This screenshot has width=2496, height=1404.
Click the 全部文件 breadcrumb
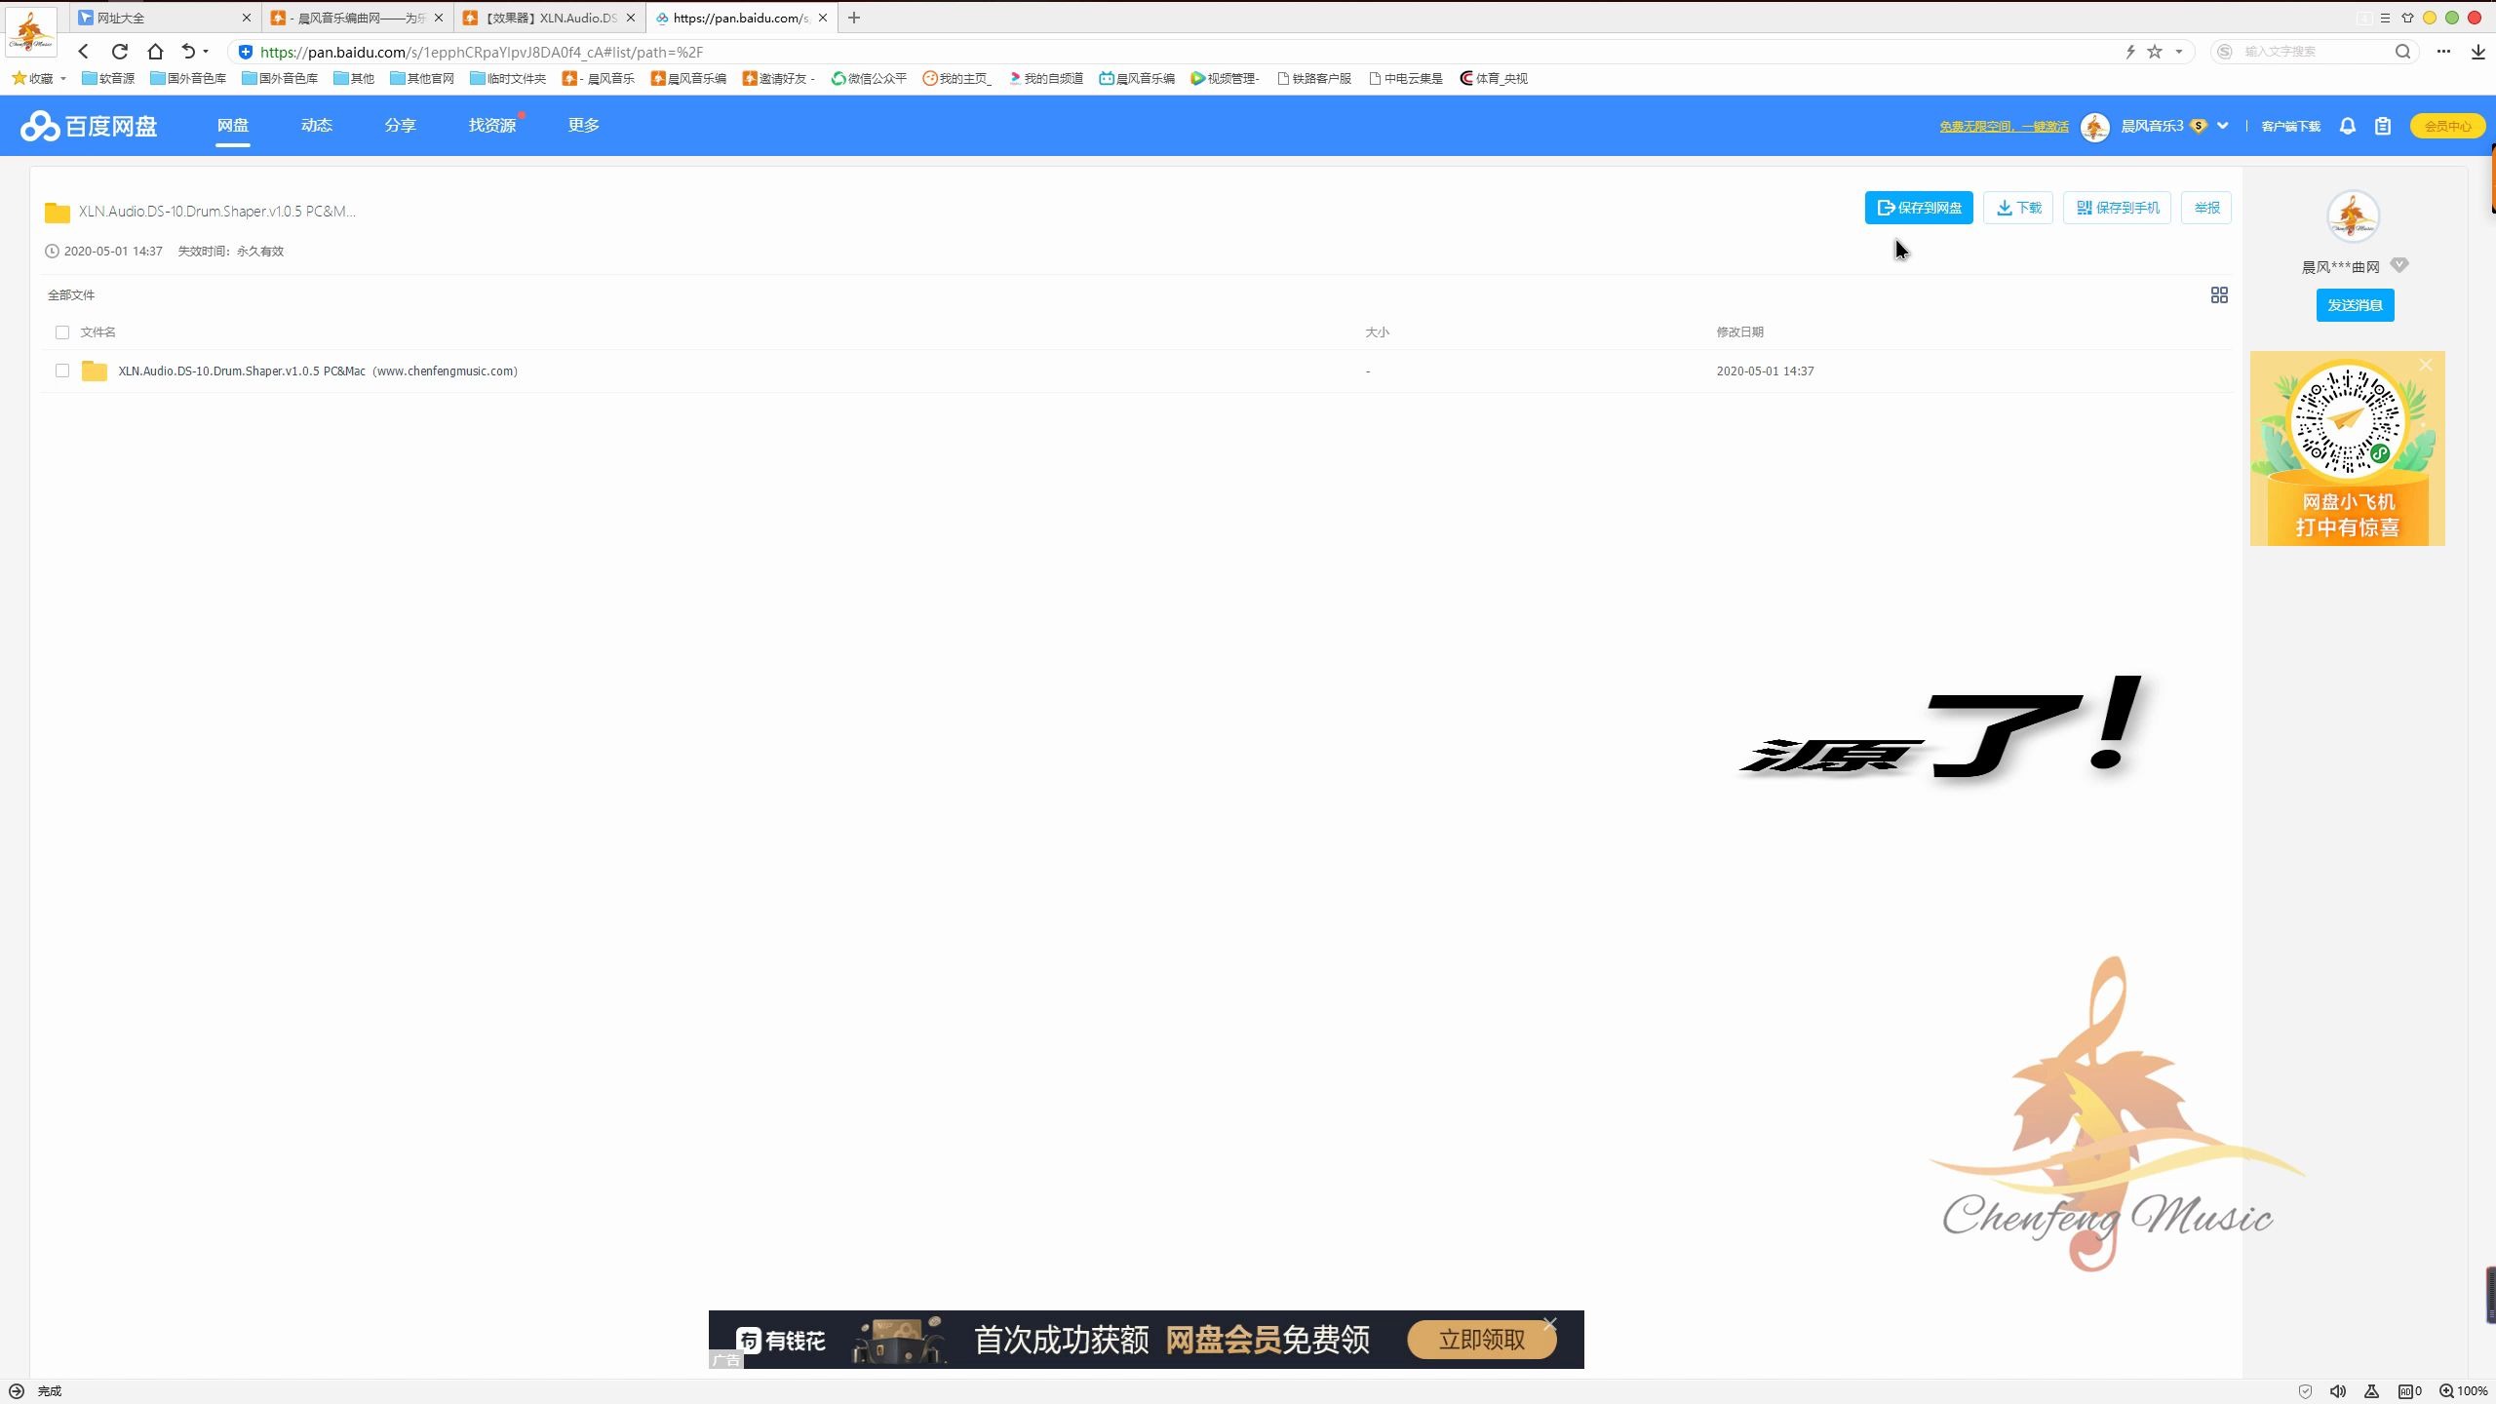point(71,294)
